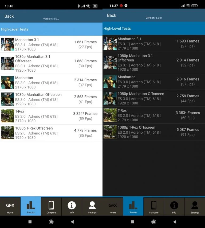Select "2 316 Frames" result value
This screenshot has height=228, width=205.
pos(188,79)
